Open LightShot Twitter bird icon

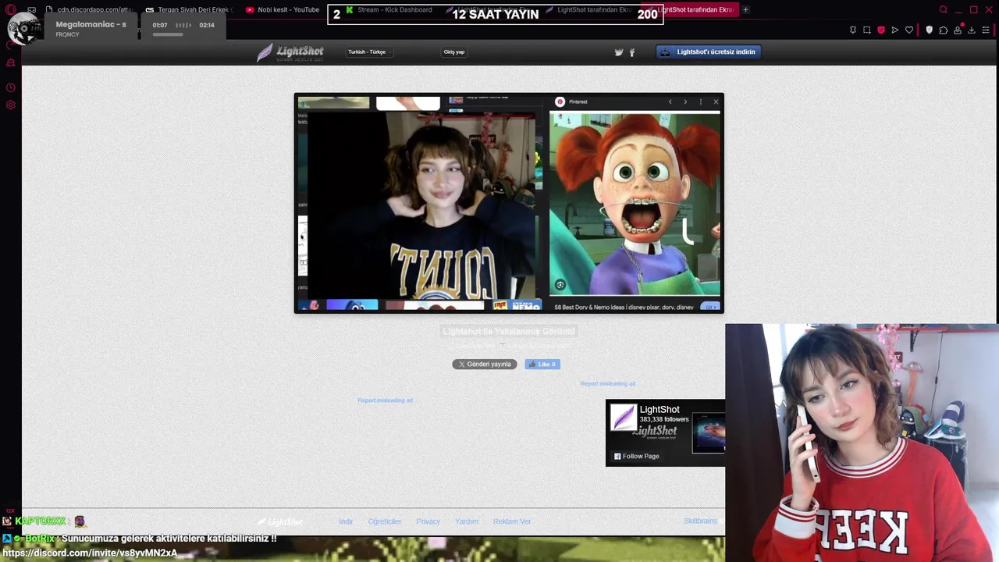tap(619, 52)
